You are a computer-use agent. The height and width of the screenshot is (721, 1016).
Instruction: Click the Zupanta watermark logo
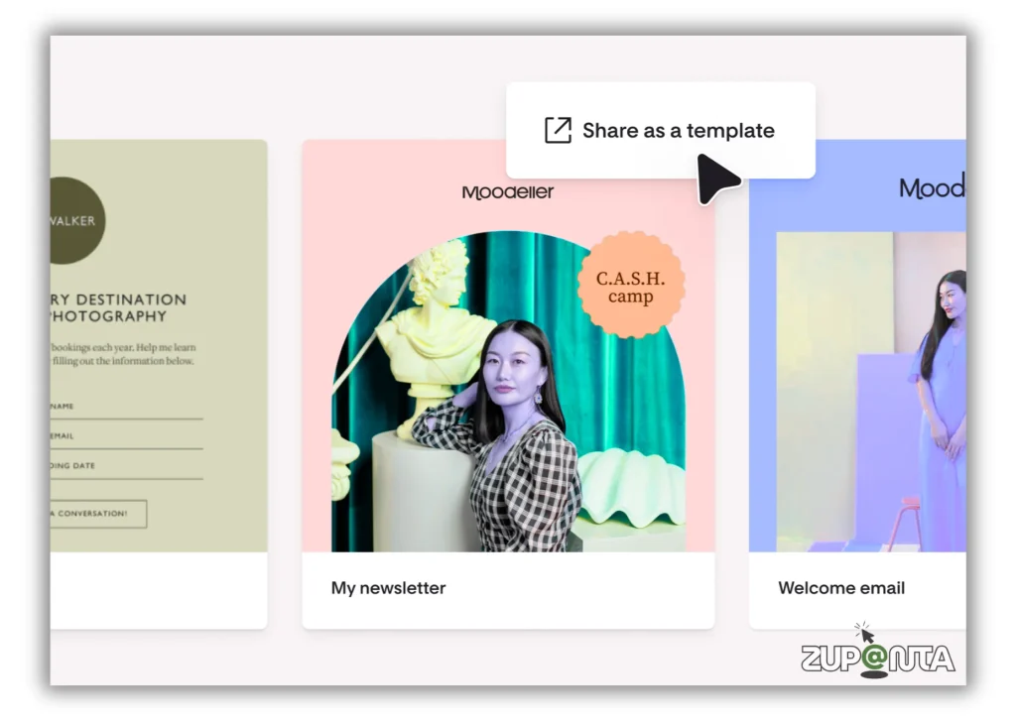(878, 657)
